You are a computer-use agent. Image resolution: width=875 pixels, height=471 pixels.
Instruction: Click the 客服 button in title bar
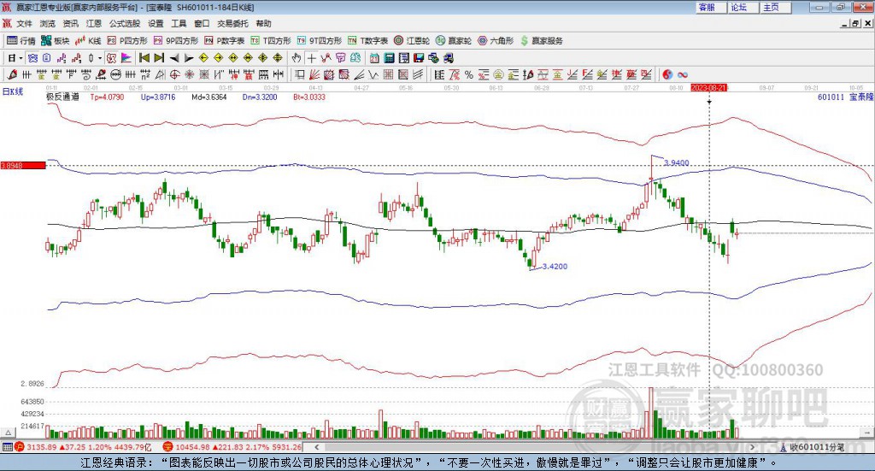710,7
